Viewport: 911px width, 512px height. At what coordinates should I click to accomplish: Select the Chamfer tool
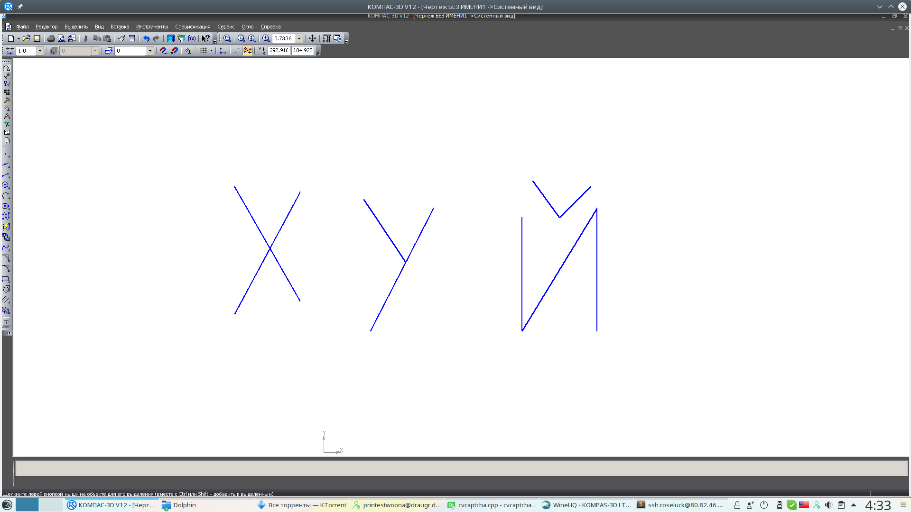[x=6, y=258]
